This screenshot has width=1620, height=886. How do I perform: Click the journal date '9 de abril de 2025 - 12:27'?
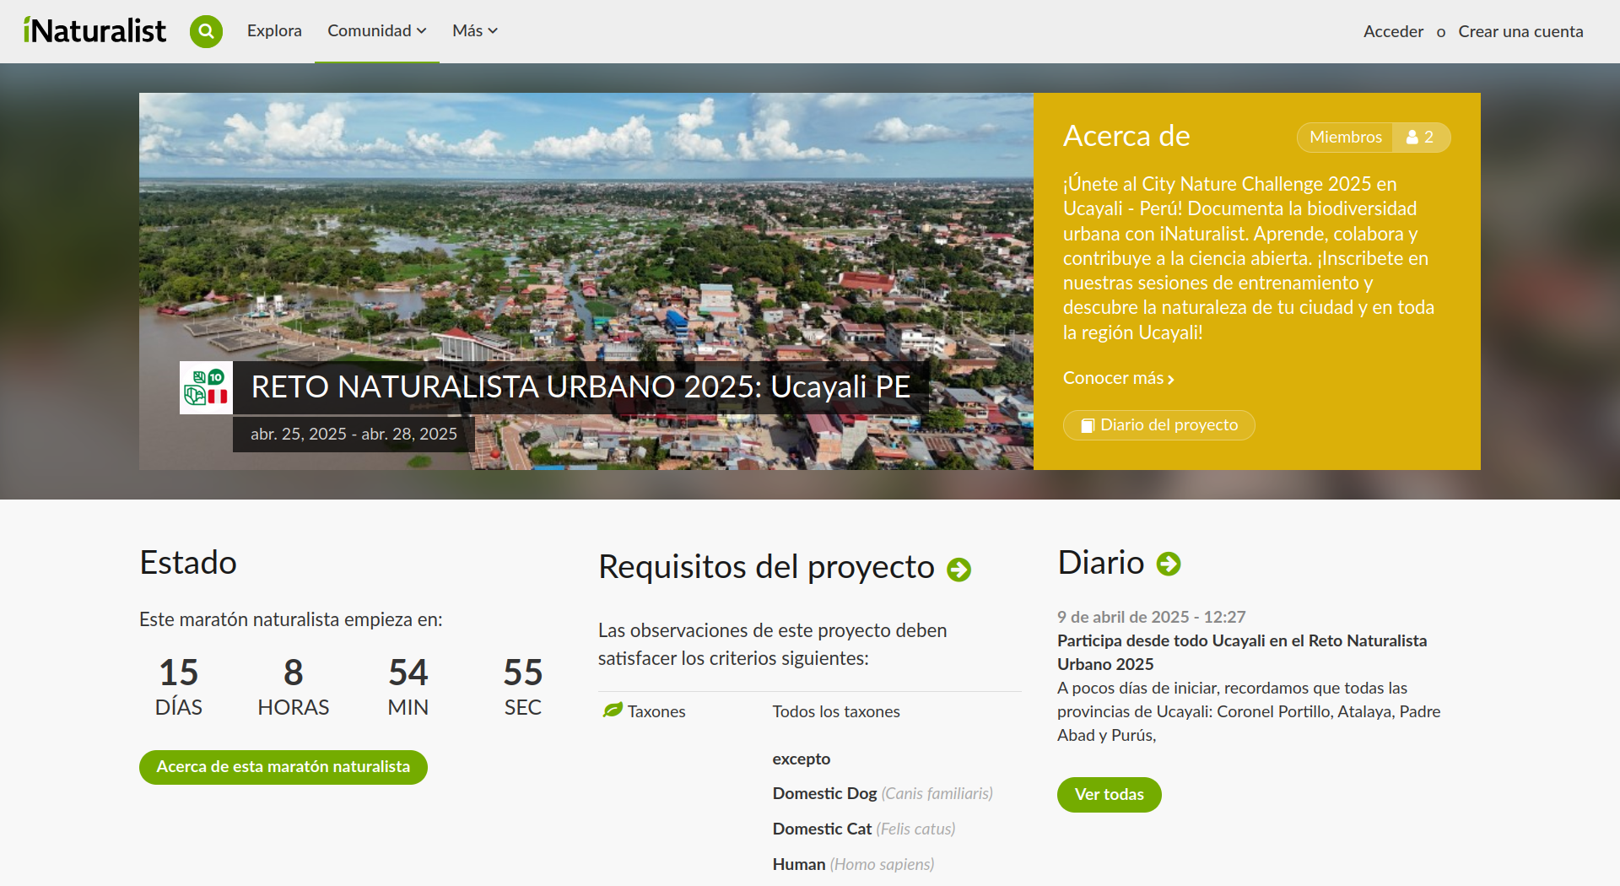1152,617
